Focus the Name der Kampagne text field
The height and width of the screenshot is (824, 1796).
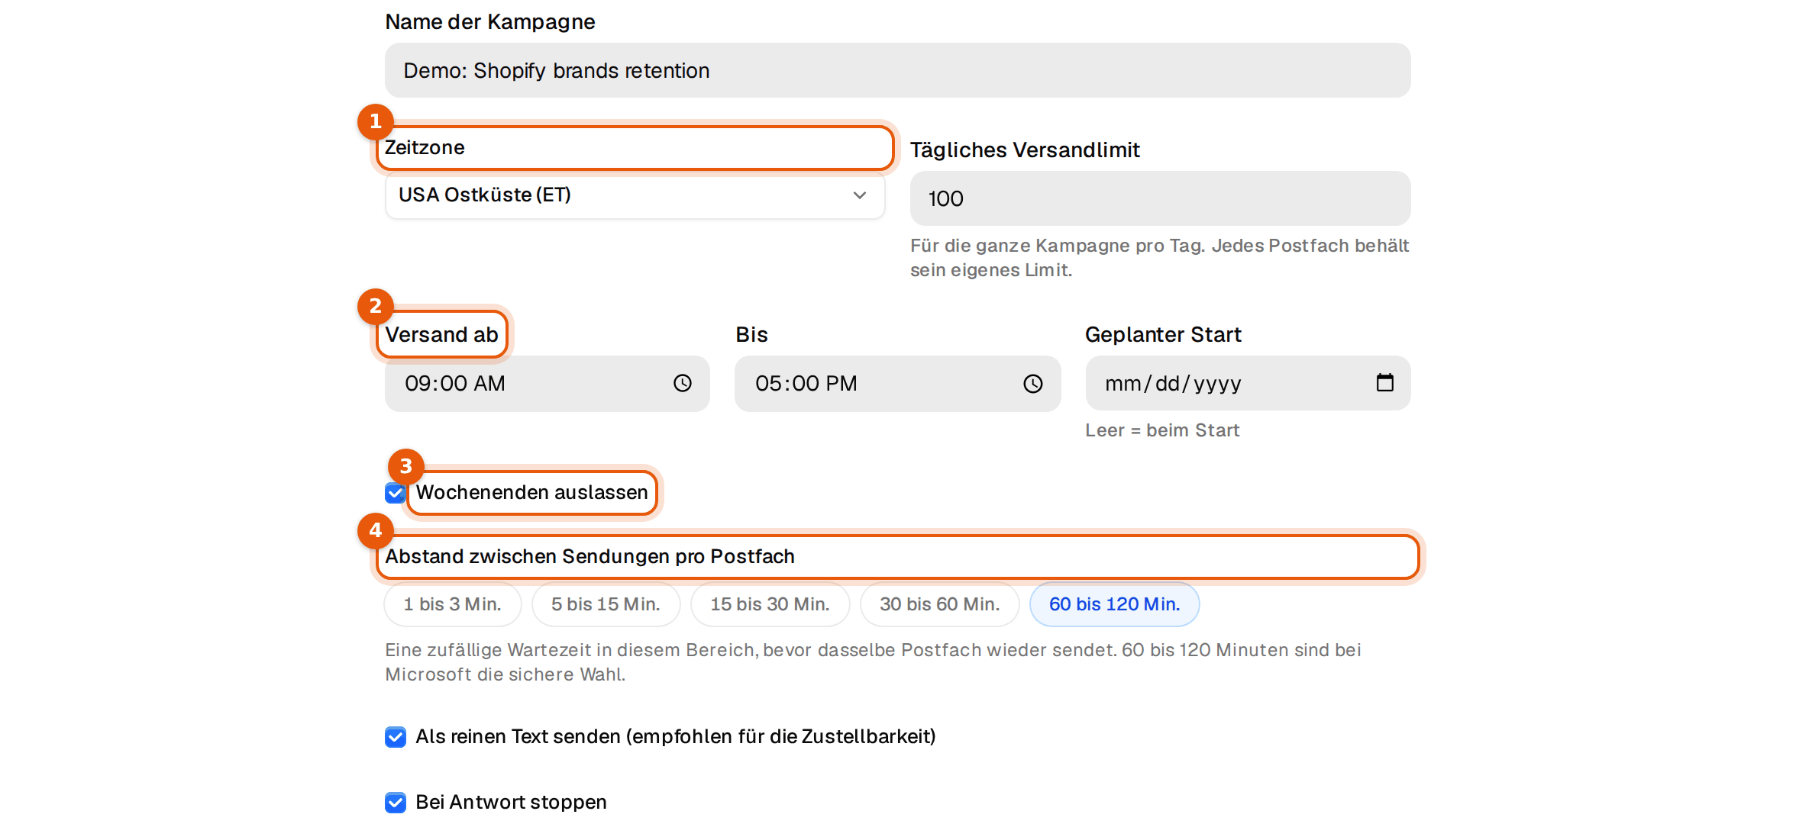(897, 70)
